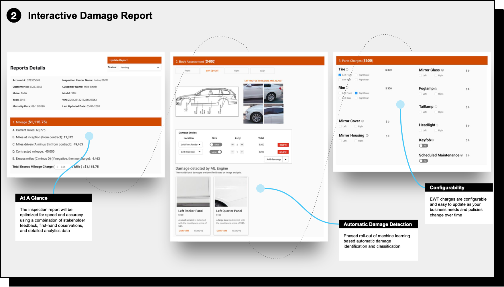This screenshot has height=287, width=504.
Task: Click the Scheduled Maintenance info icon
Action: tap(461, 156)
